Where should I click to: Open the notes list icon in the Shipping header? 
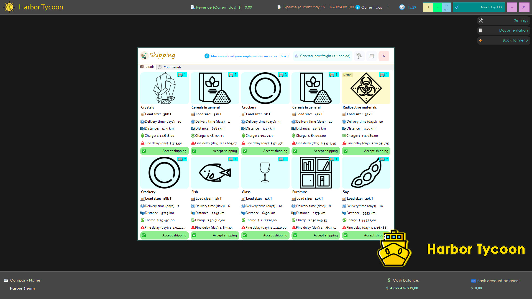371,56
